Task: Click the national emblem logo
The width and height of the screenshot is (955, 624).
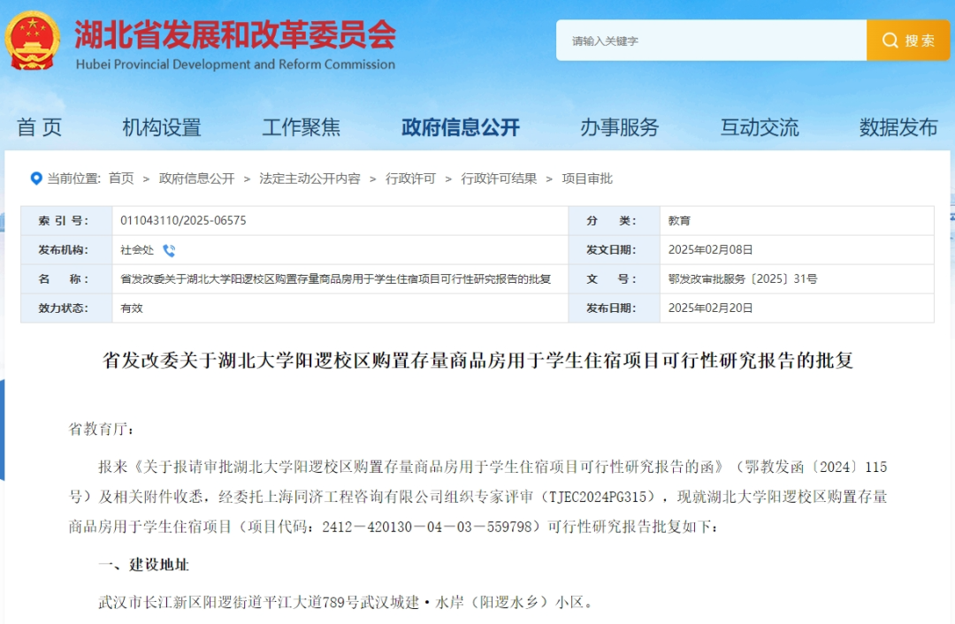Action: (33, 41)
